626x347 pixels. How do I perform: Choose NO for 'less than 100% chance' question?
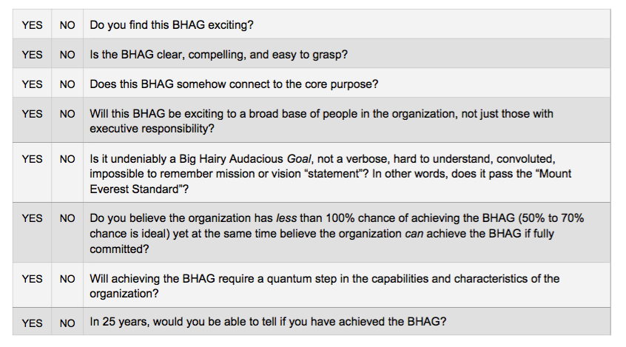point(67,218)
